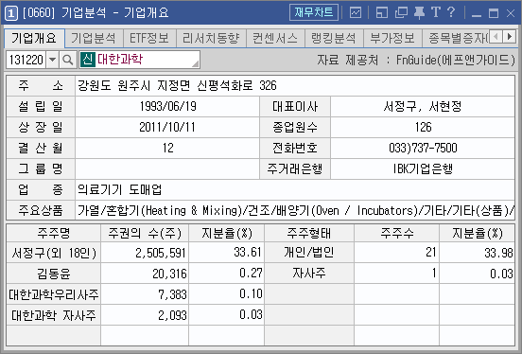Click the 대한과학 stock name field
Screen dimensions: 522x354
(x=139, y=60)
